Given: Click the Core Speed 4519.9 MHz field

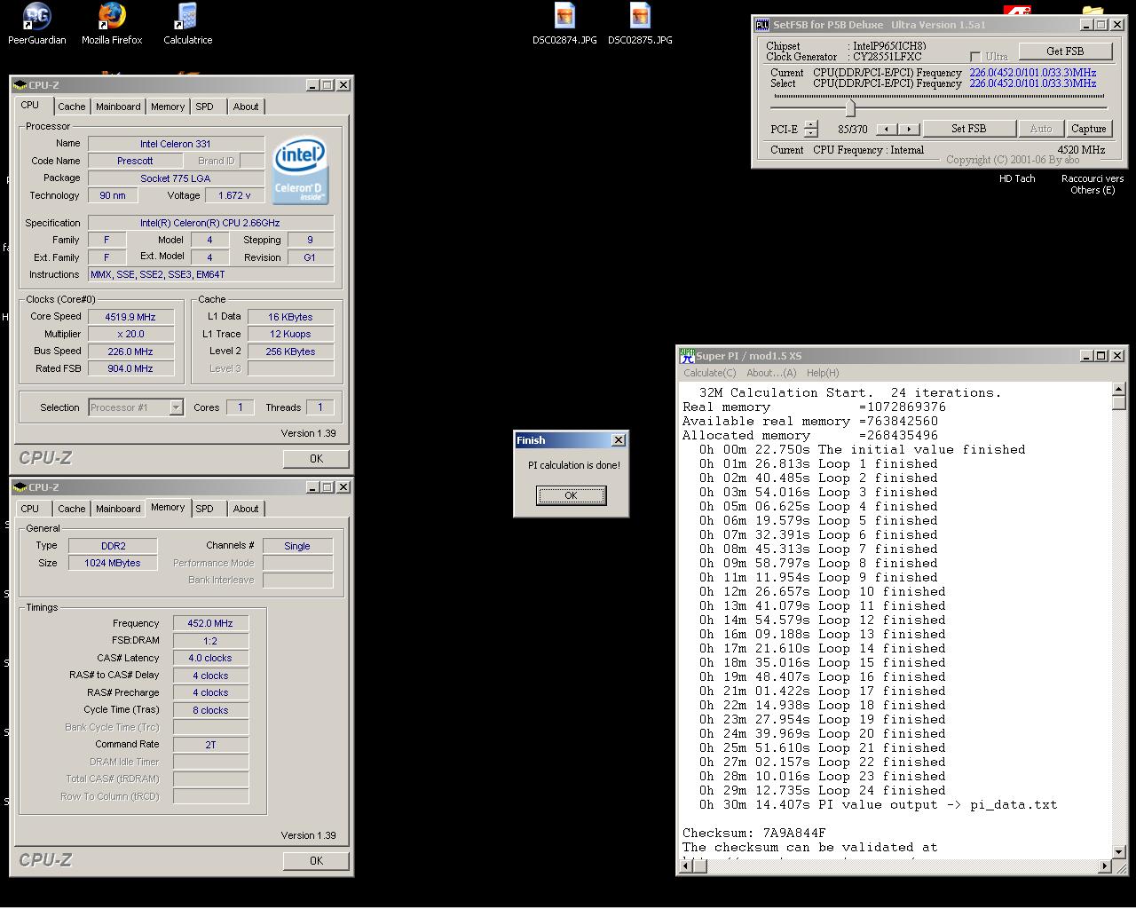Looking at the screenshot, I should [130, 317].
